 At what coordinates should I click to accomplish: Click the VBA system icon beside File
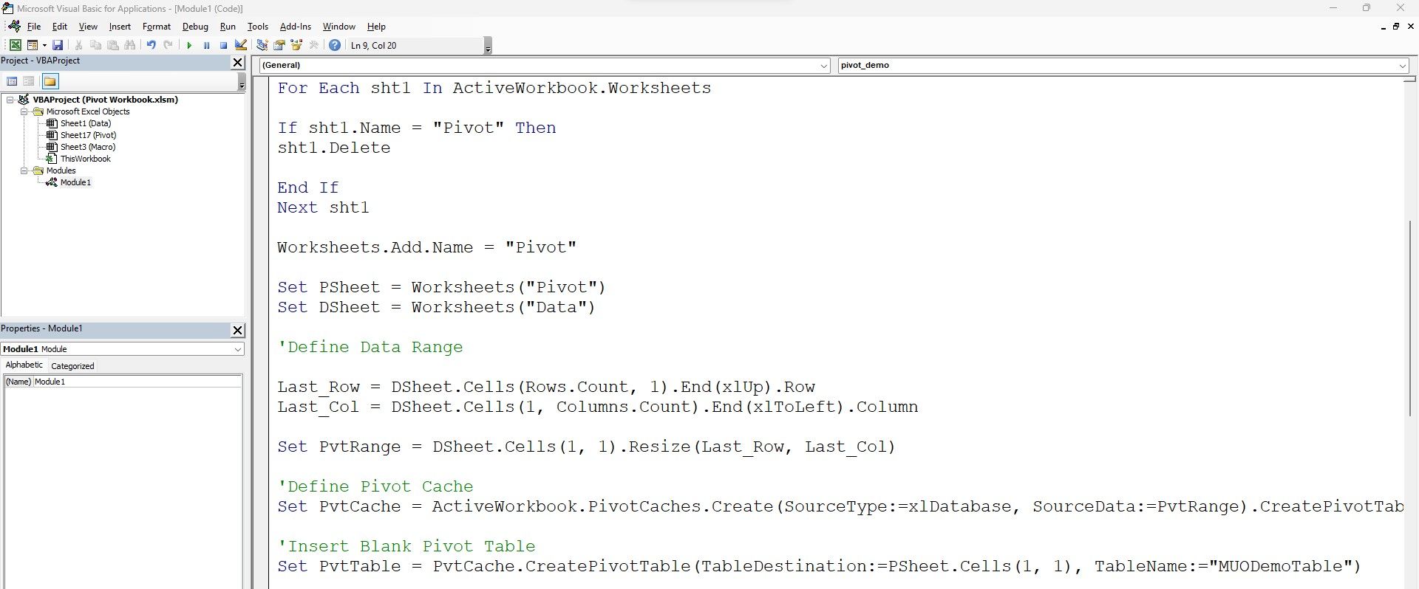tap(14, 27)
